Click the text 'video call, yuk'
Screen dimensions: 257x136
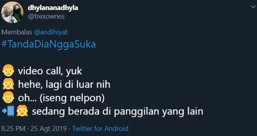[x=50, y=71]
